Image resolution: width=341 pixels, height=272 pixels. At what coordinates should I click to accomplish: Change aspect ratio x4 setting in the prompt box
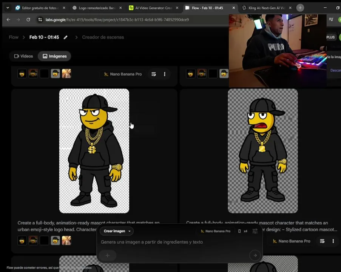click(243, 231)
